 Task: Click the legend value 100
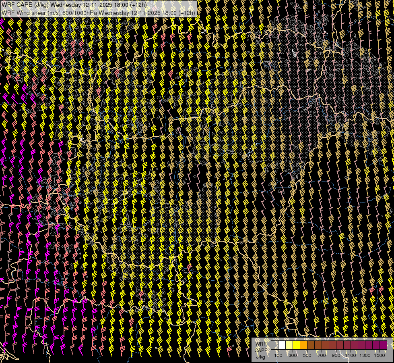(278, 355)
